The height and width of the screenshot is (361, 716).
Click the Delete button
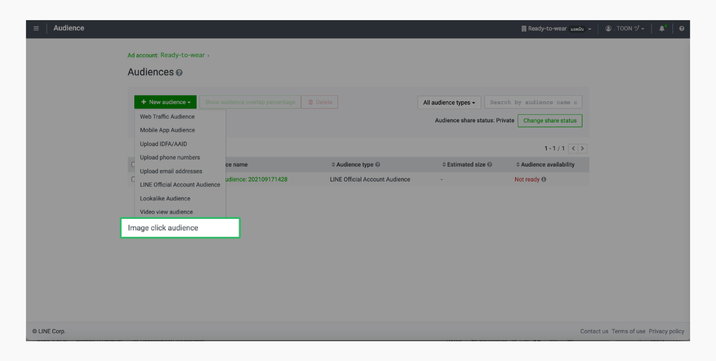pyautogui.click(x=320, y=102)
